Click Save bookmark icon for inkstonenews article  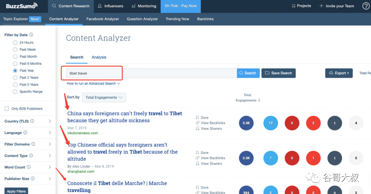(197, 117)
